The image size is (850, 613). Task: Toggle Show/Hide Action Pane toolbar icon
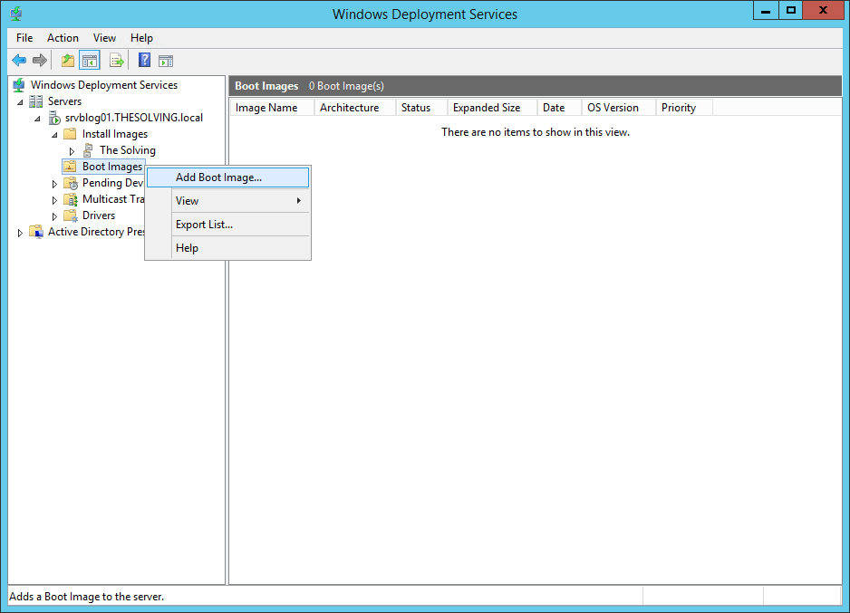166,61
